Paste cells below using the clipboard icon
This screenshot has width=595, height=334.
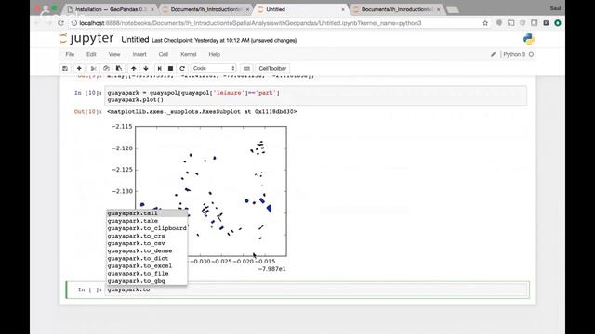tap(119, 68)
